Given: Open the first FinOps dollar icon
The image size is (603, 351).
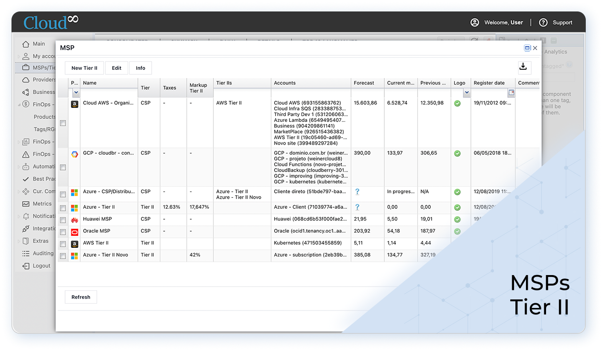Looking at the screenshot, I should [26, 104].
